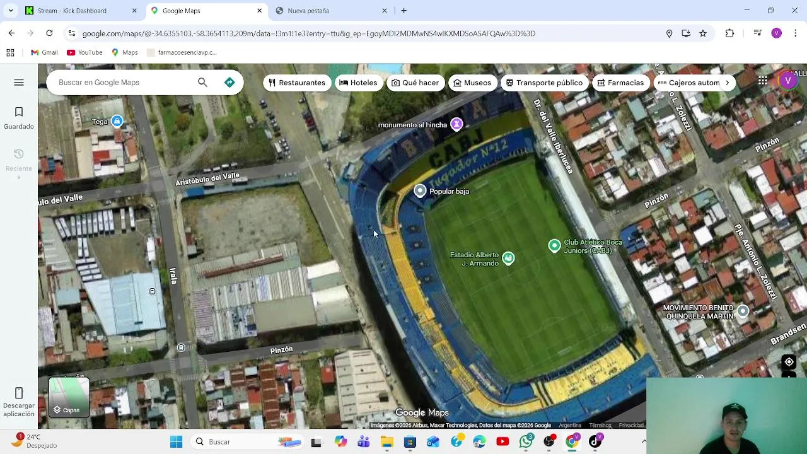Open the Google account avatar on map
This screenshot has width=807, height=454.
pyautogui.click(x=787, y=81)
